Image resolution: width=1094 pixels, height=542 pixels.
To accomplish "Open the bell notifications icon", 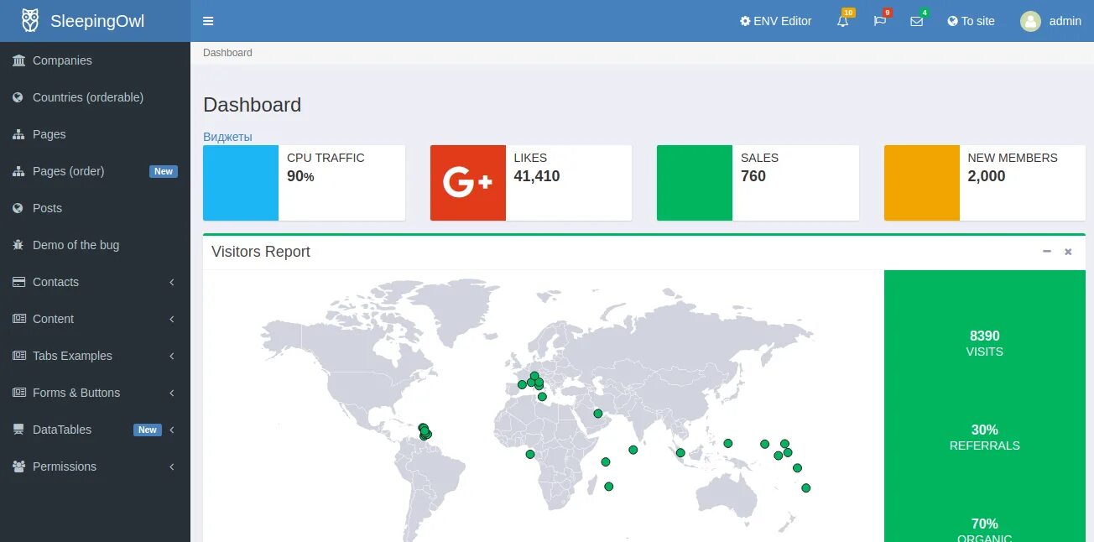I will (843, 21).
